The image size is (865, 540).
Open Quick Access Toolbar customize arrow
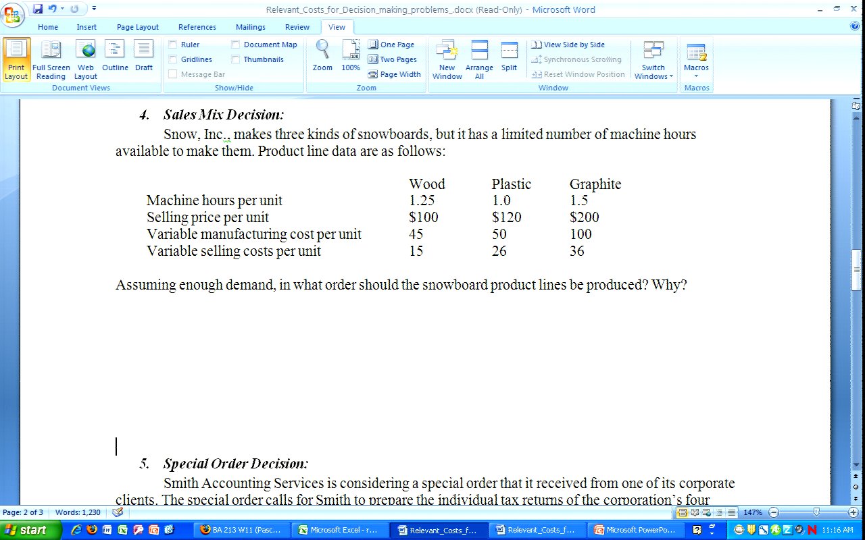pos(94,9)
